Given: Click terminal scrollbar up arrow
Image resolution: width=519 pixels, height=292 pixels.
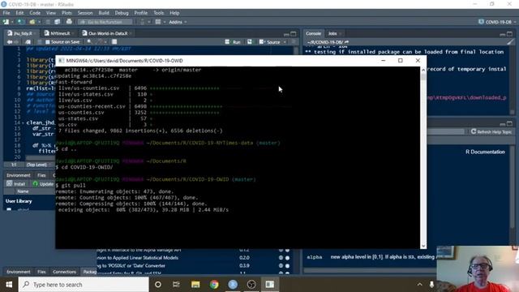Looking at the screenshot, I should point(423,70).
